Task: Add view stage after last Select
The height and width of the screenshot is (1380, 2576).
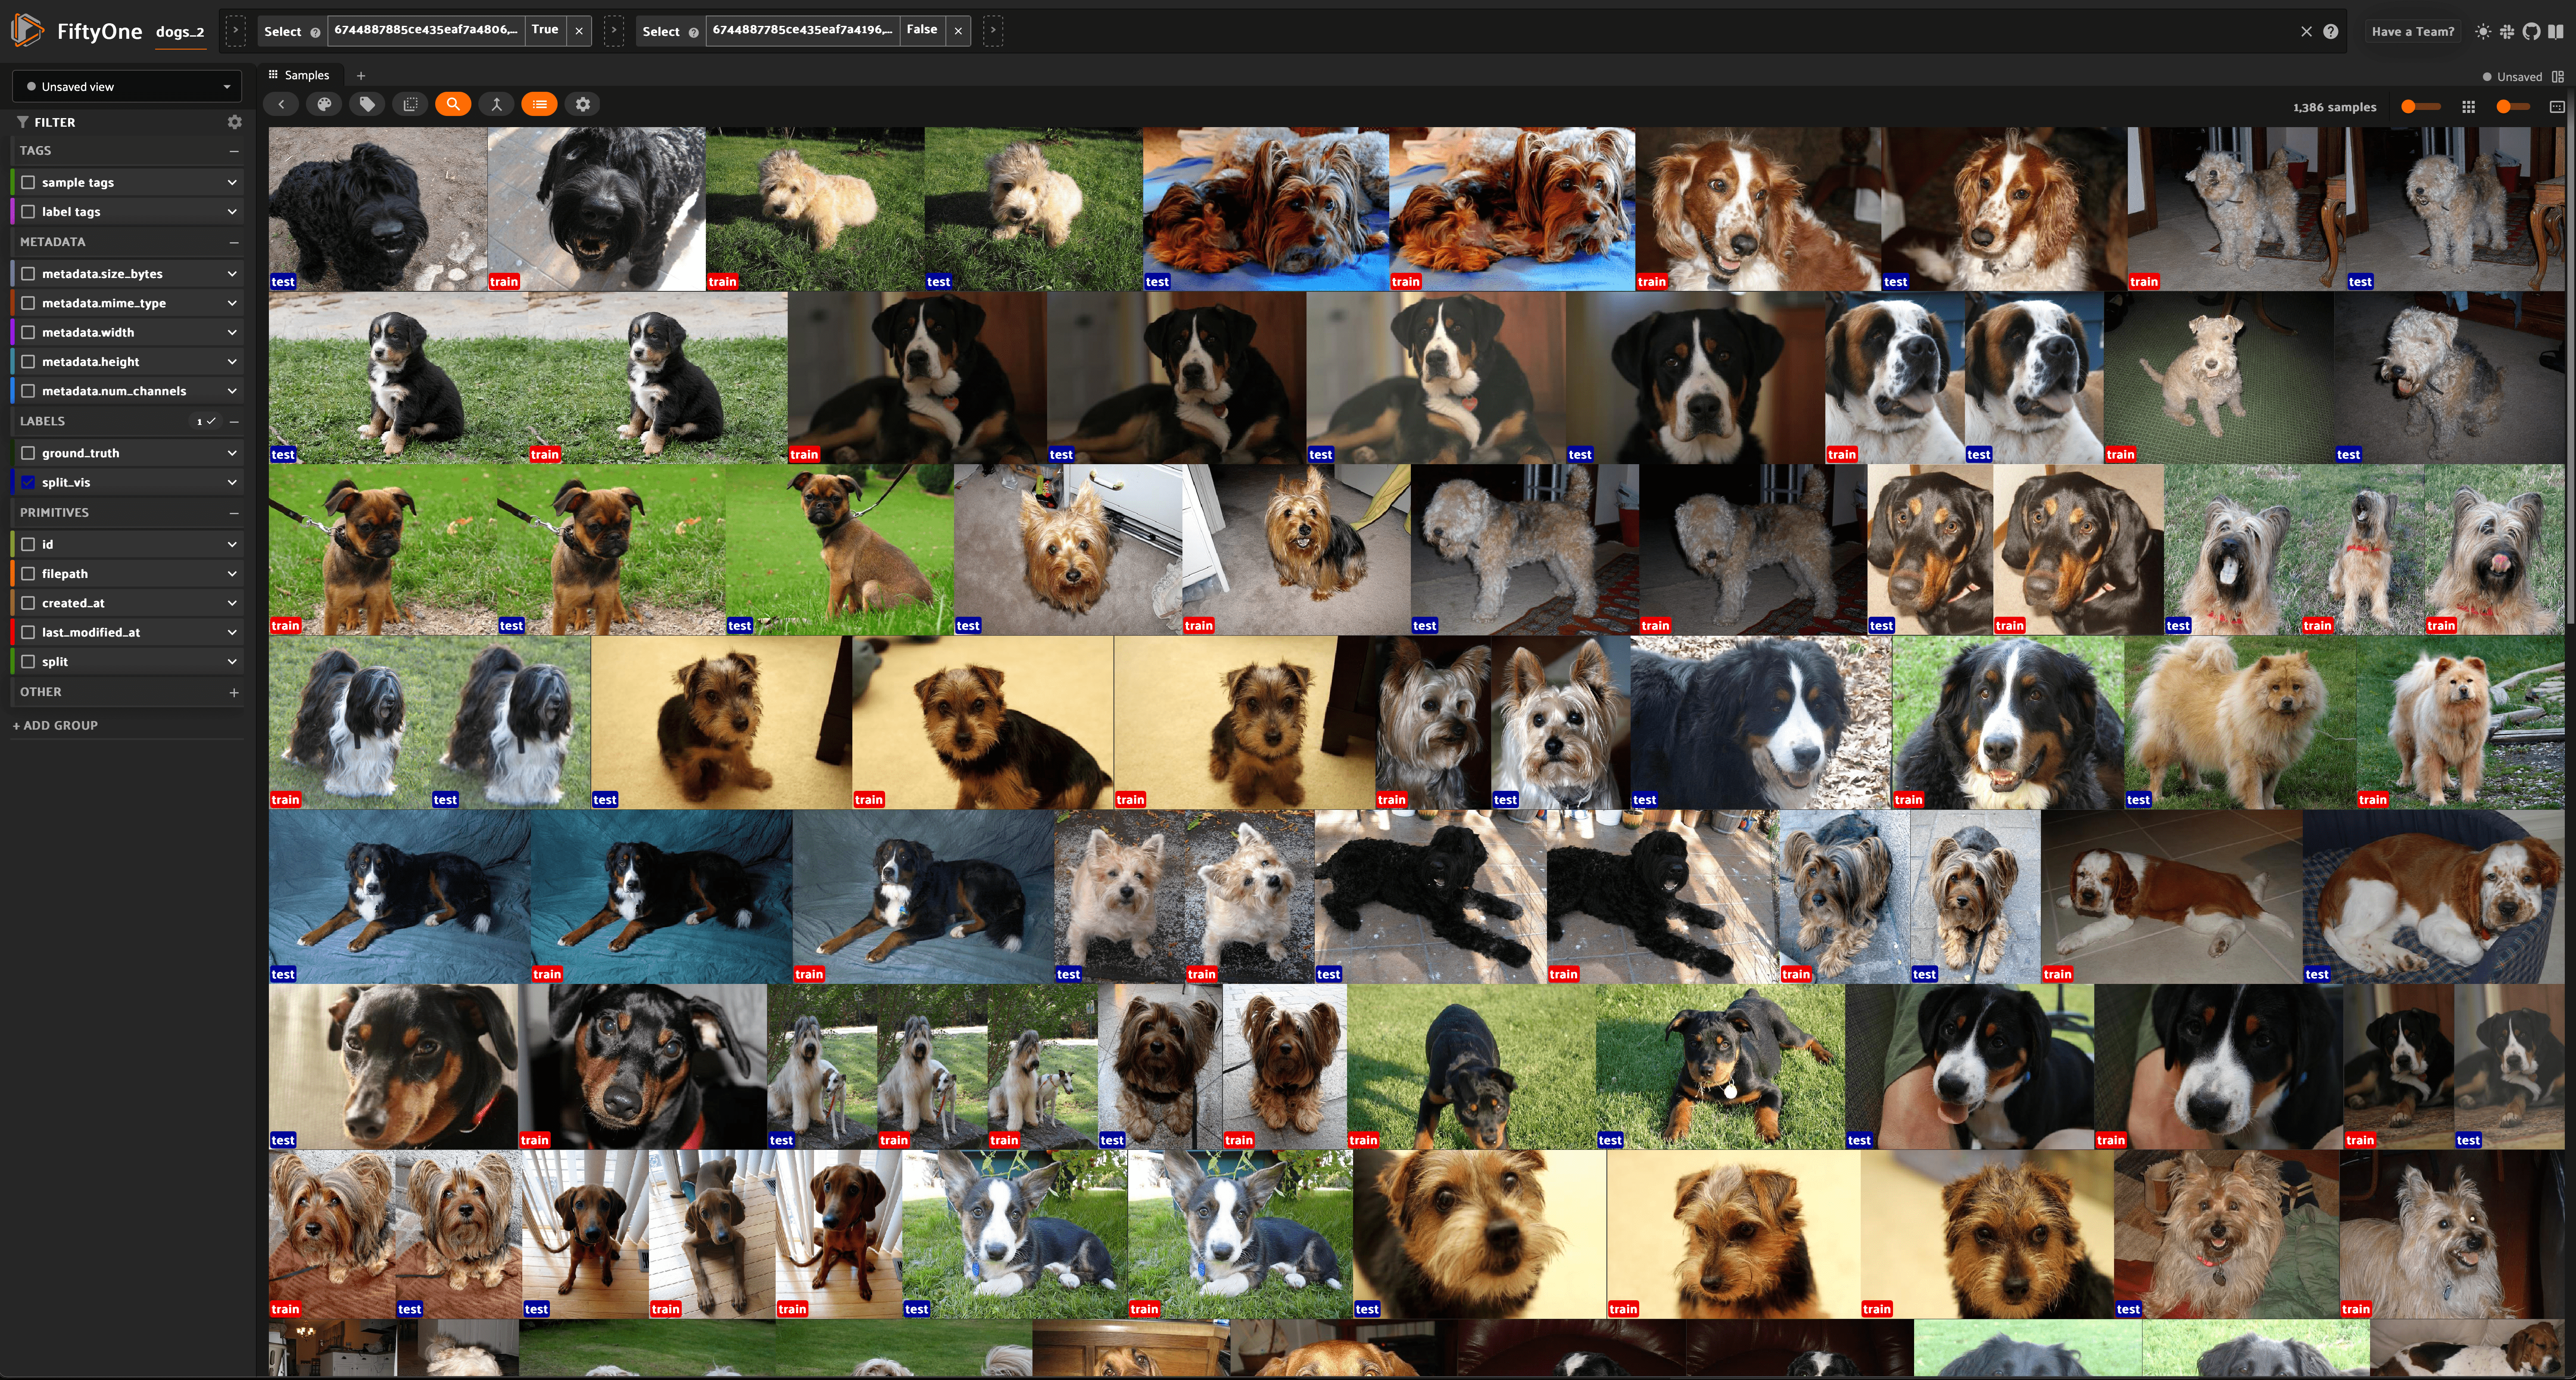Action: coord(993,31)
